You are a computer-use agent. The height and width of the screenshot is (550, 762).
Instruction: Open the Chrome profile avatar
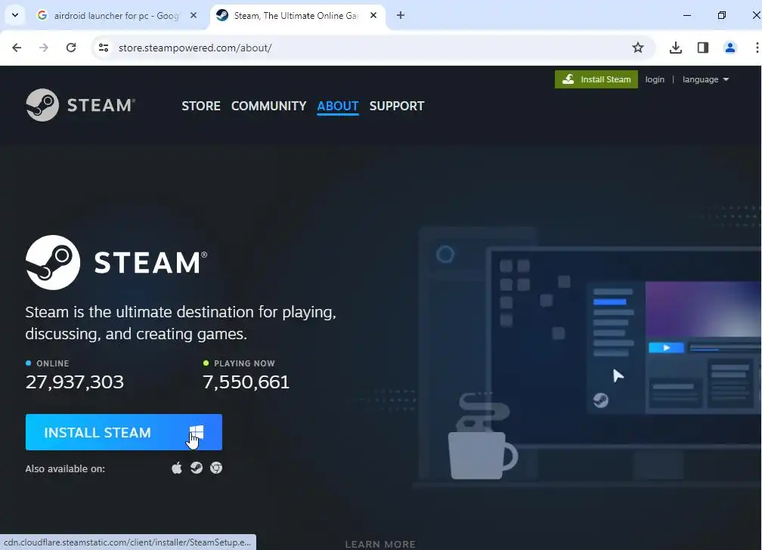pyautogui.click(x=730, y=48)
